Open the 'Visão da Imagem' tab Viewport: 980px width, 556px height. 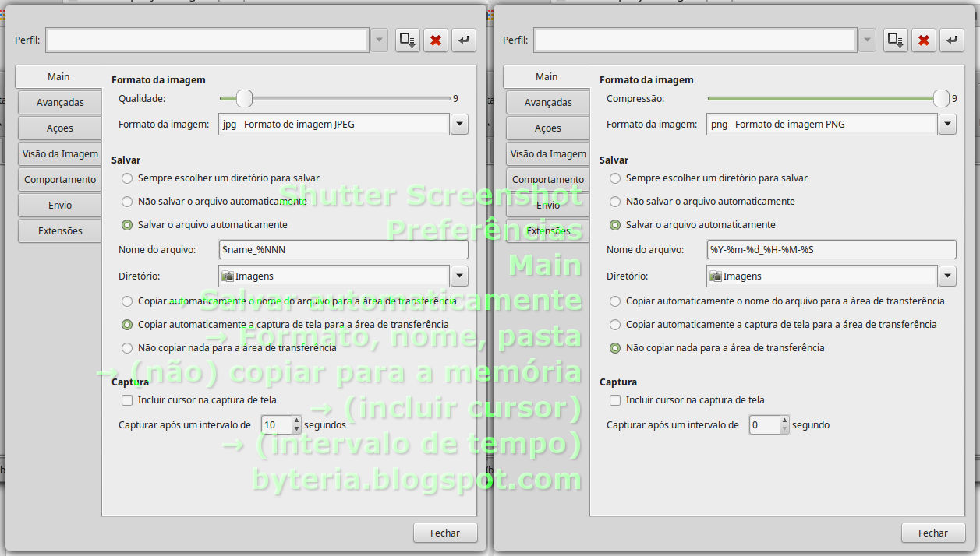[59, 153]
